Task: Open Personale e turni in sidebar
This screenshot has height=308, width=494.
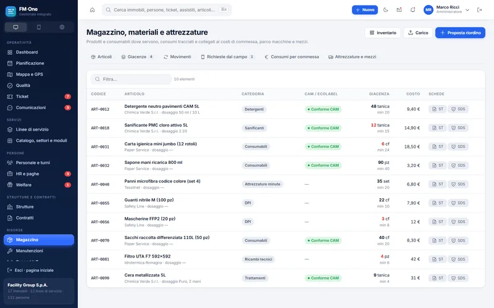Action: pyautogui.click(x=39, y=163)
